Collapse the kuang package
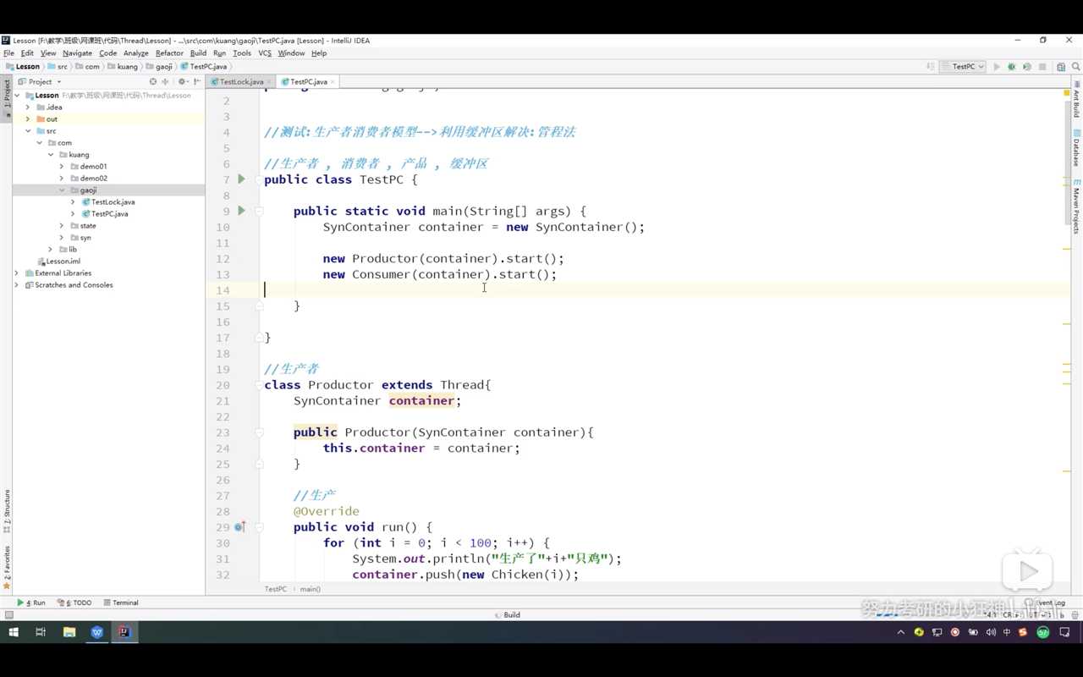 51,155
